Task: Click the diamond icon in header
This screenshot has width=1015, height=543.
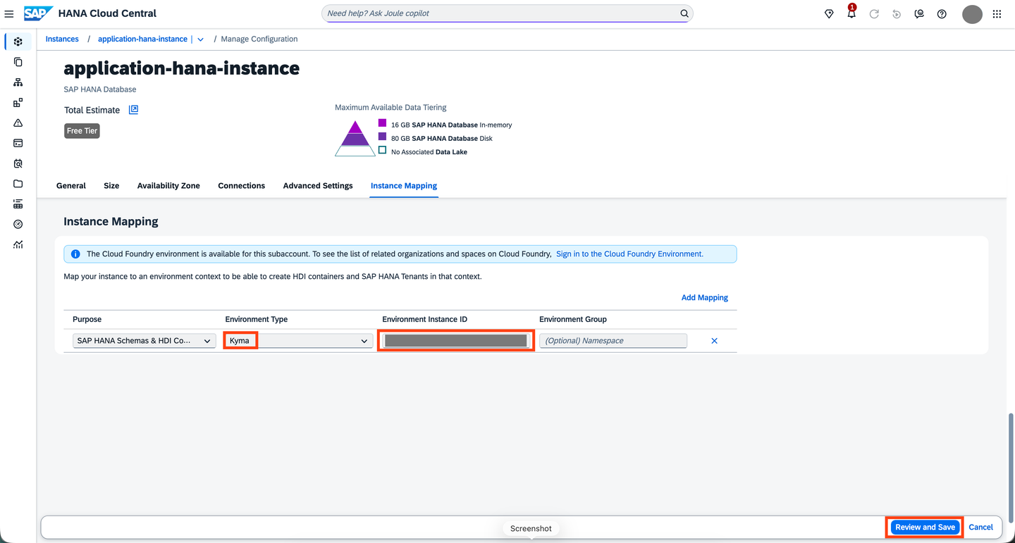Action: (829, 14)
